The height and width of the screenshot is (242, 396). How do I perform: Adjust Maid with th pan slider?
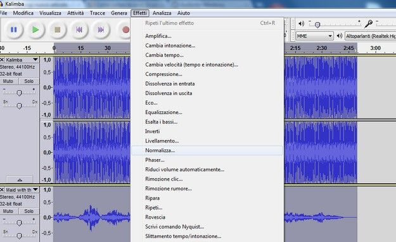point(19,236)
